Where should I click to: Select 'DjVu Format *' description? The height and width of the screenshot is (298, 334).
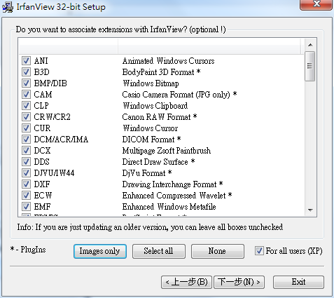click(x=147, y=173)
